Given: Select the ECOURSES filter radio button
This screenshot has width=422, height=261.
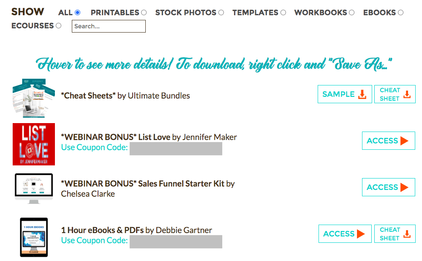Looking at the screenshot, I should click(58, 26).
